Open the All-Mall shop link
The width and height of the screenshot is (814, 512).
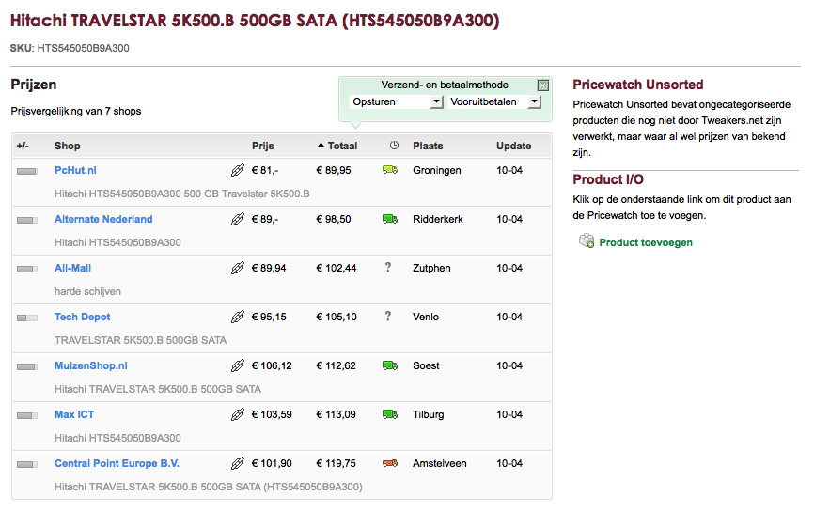72,268
